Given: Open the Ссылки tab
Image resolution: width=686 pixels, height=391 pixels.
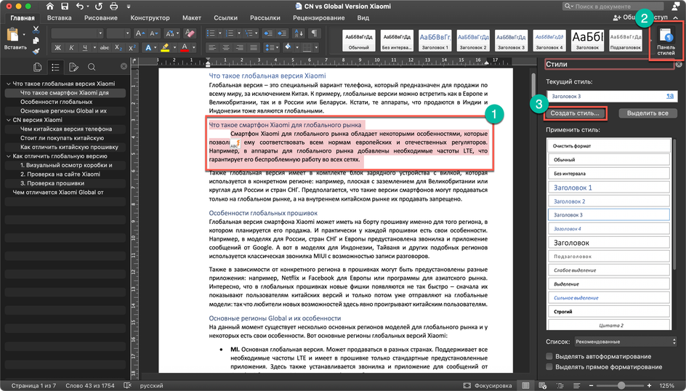Looking at the screenshot, I should [226, 18].
